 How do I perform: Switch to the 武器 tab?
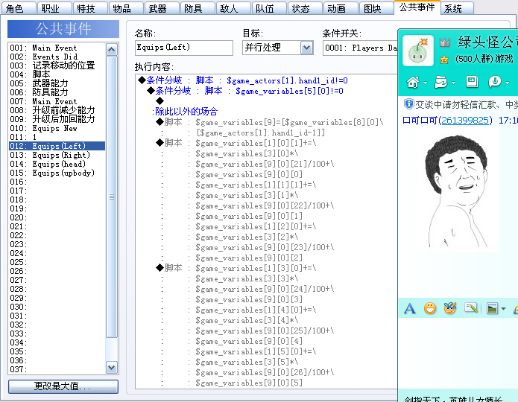pos(162,8)
